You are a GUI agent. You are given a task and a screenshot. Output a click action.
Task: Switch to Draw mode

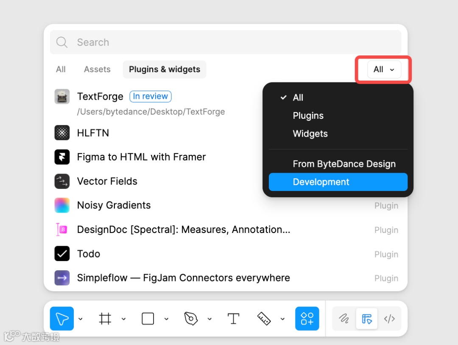click(344, 318)
